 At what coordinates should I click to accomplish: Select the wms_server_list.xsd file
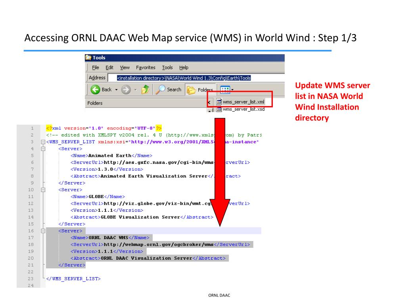tap(240, 109)
